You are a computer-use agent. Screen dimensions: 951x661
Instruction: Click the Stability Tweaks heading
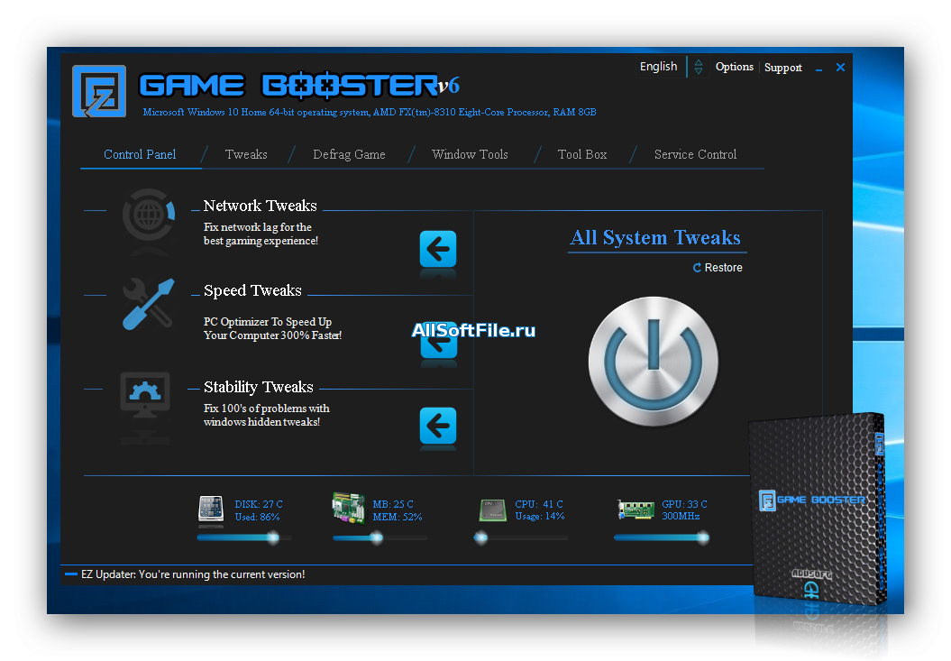click(x=259, y=387)
